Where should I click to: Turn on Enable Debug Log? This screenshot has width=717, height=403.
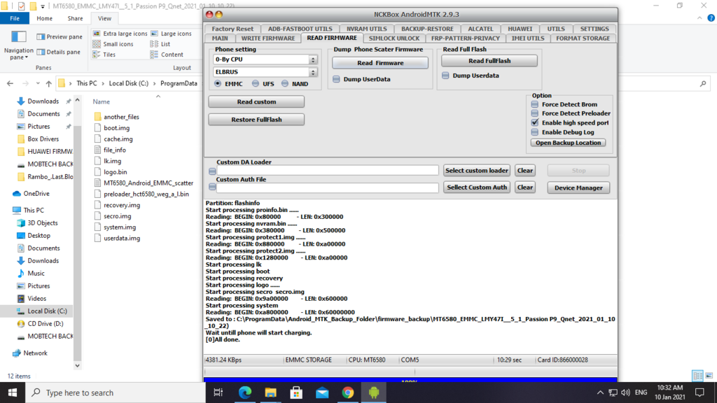[534, 132]
